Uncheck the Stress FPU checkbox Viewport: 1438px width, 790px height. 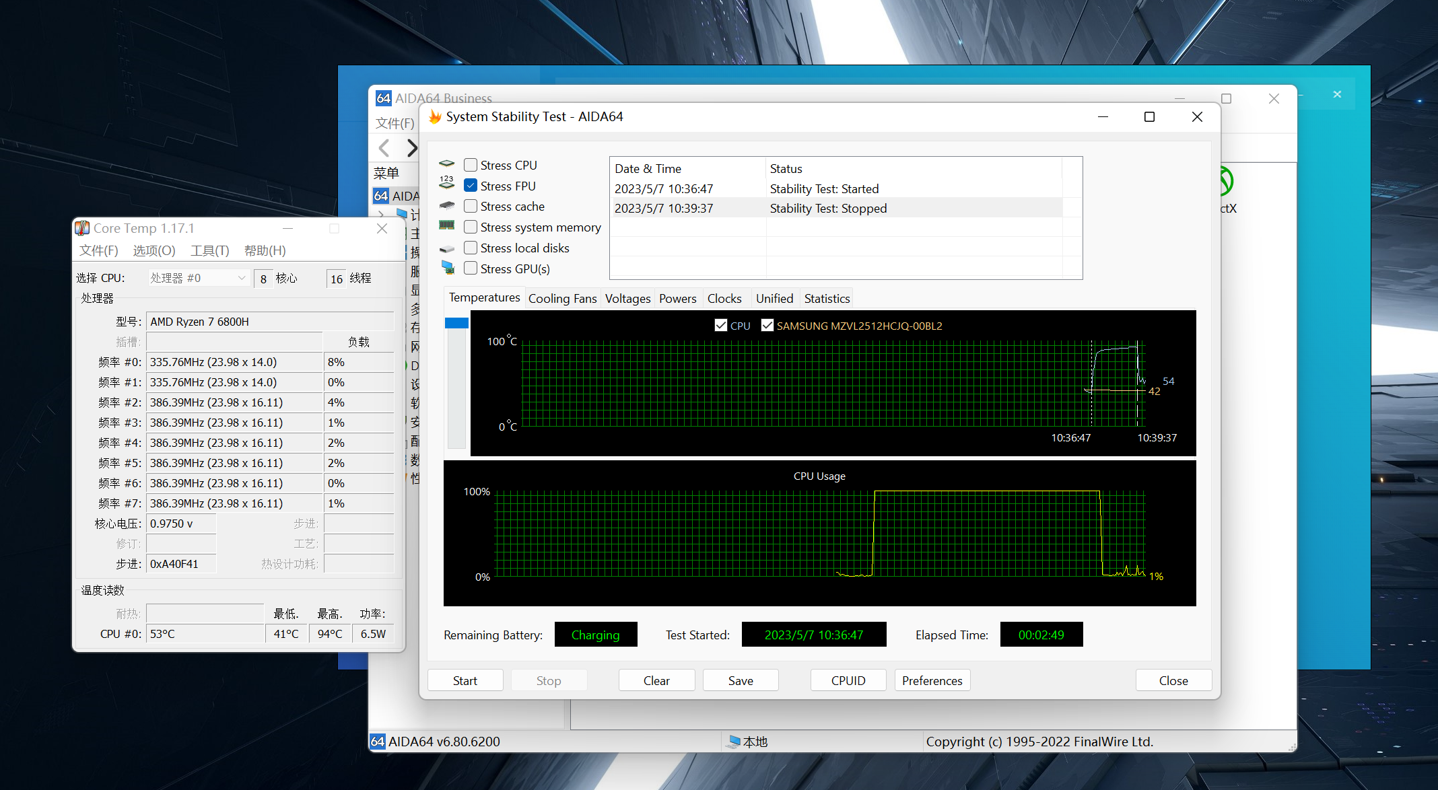pos(471,186)
